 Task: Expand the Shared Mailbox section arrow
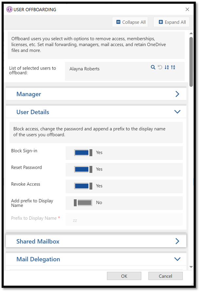[177, 241]
